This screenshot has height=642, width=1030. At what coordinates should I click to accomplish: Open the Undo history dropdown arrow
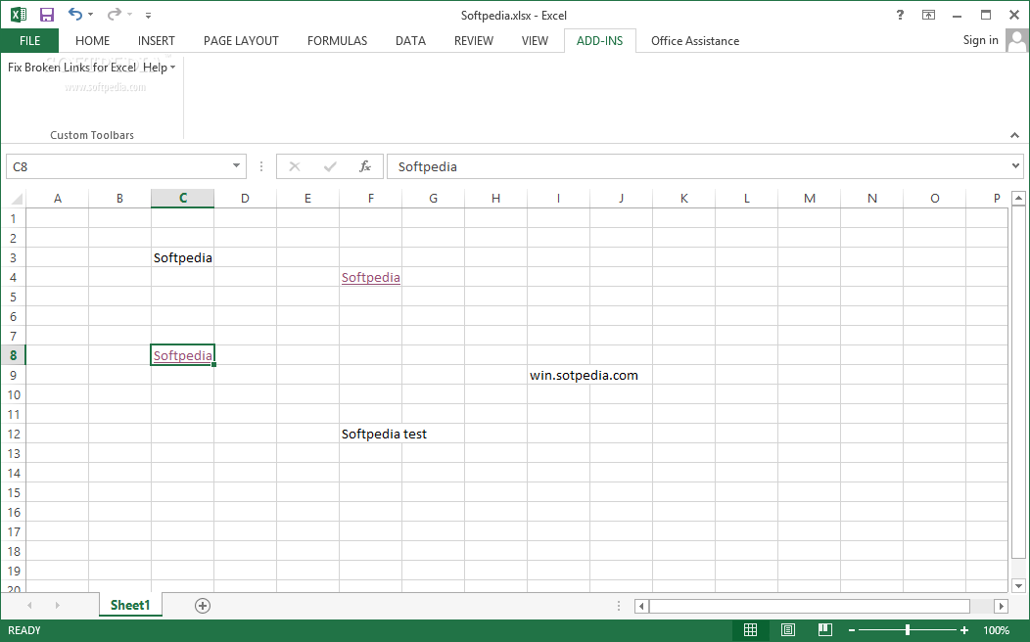pos(91,15)
